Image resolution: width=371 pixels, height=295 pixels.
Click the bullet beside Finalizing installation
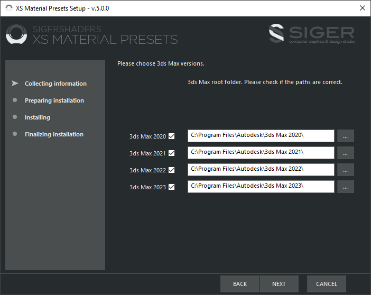point(15,134)
